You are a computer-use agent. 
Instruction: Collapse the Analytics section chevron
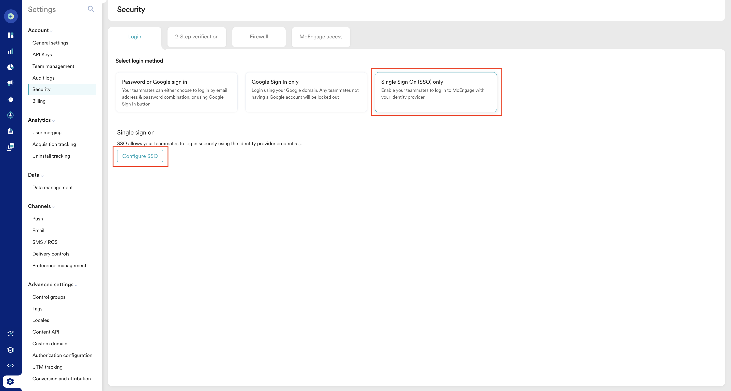coord(53,121)
